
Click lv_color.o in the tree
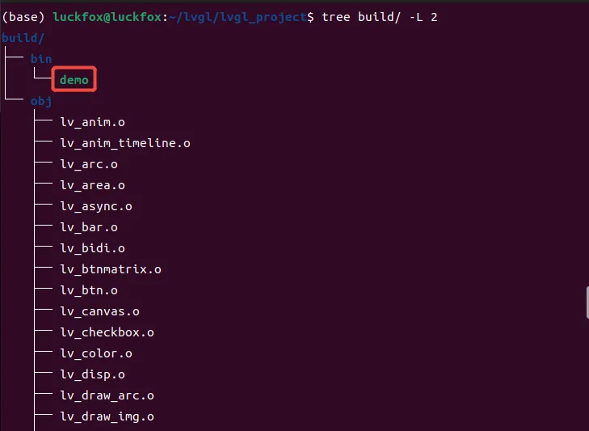pyautogui.click(x=96, y=354)
